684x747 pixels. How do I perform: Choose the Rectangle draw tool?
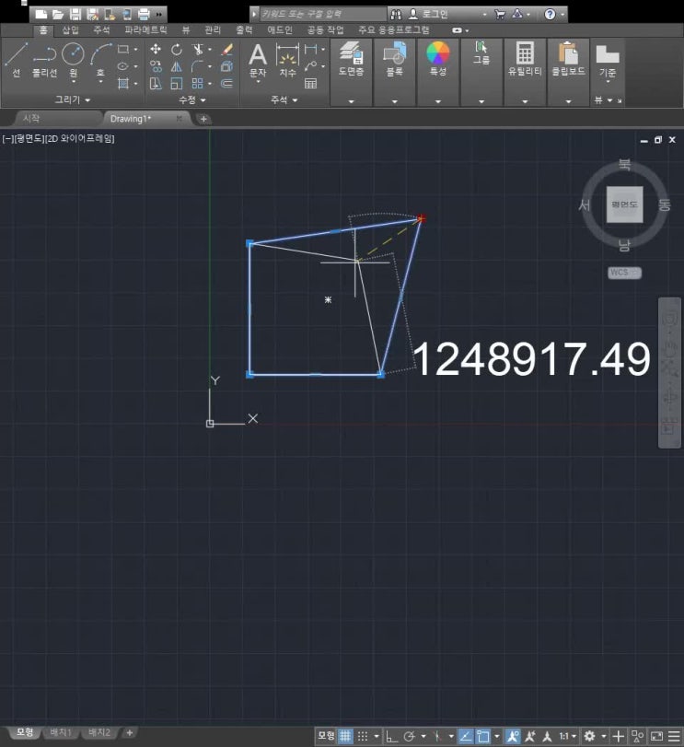122,49
